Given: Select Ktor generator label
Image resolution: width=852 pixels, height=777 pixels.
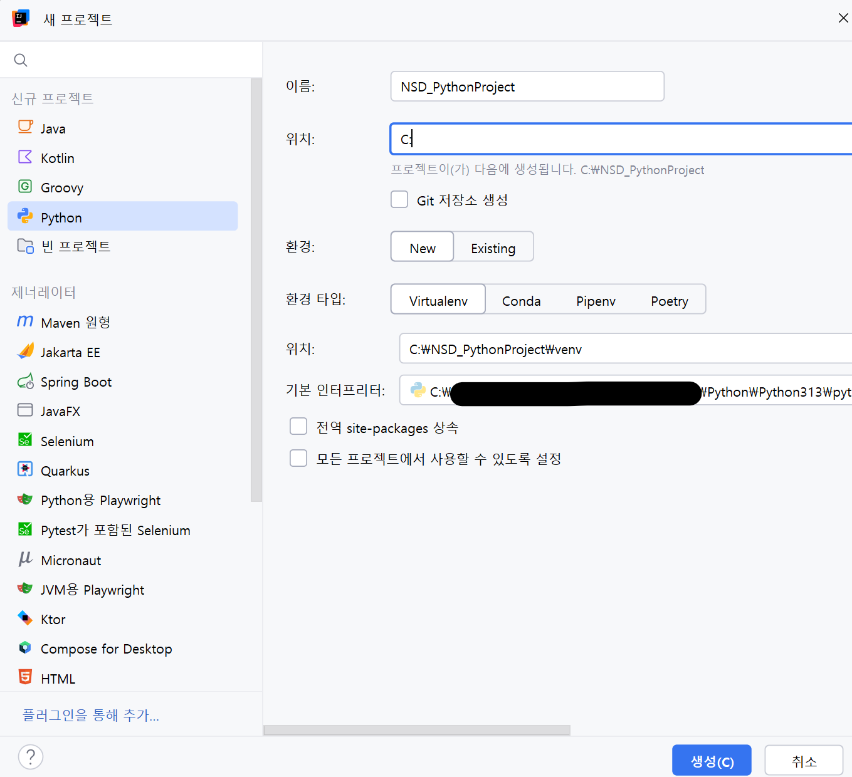Looking at the screenshot, I should click(x=53, y=619).
